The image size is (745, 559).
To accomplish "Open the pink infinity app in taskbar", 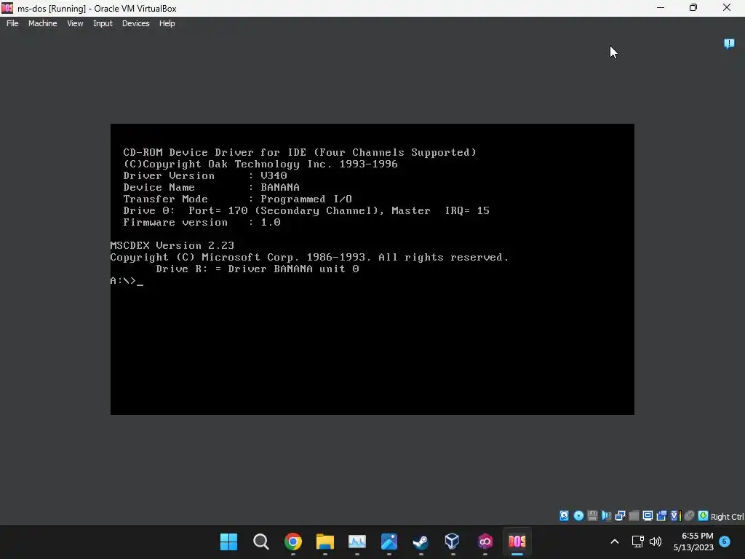I will pyautogui.click(x=485, y=542).
